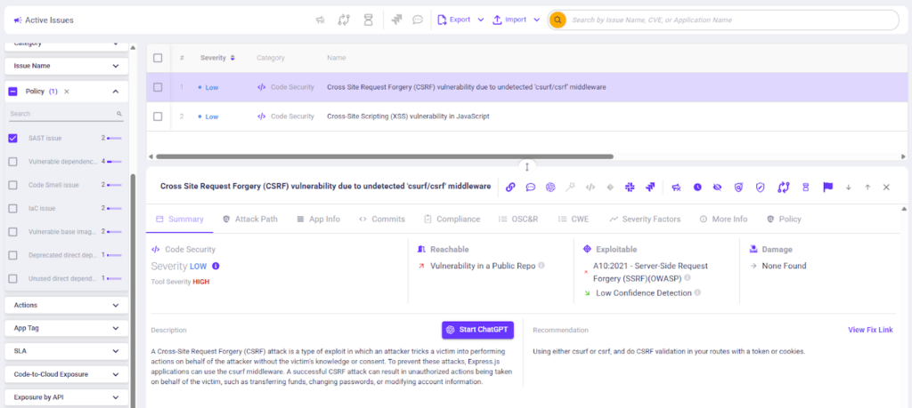912x408 pixels.
Task: Click the magic wand icon in detail toolbar
Action: (x=571, y=187)
